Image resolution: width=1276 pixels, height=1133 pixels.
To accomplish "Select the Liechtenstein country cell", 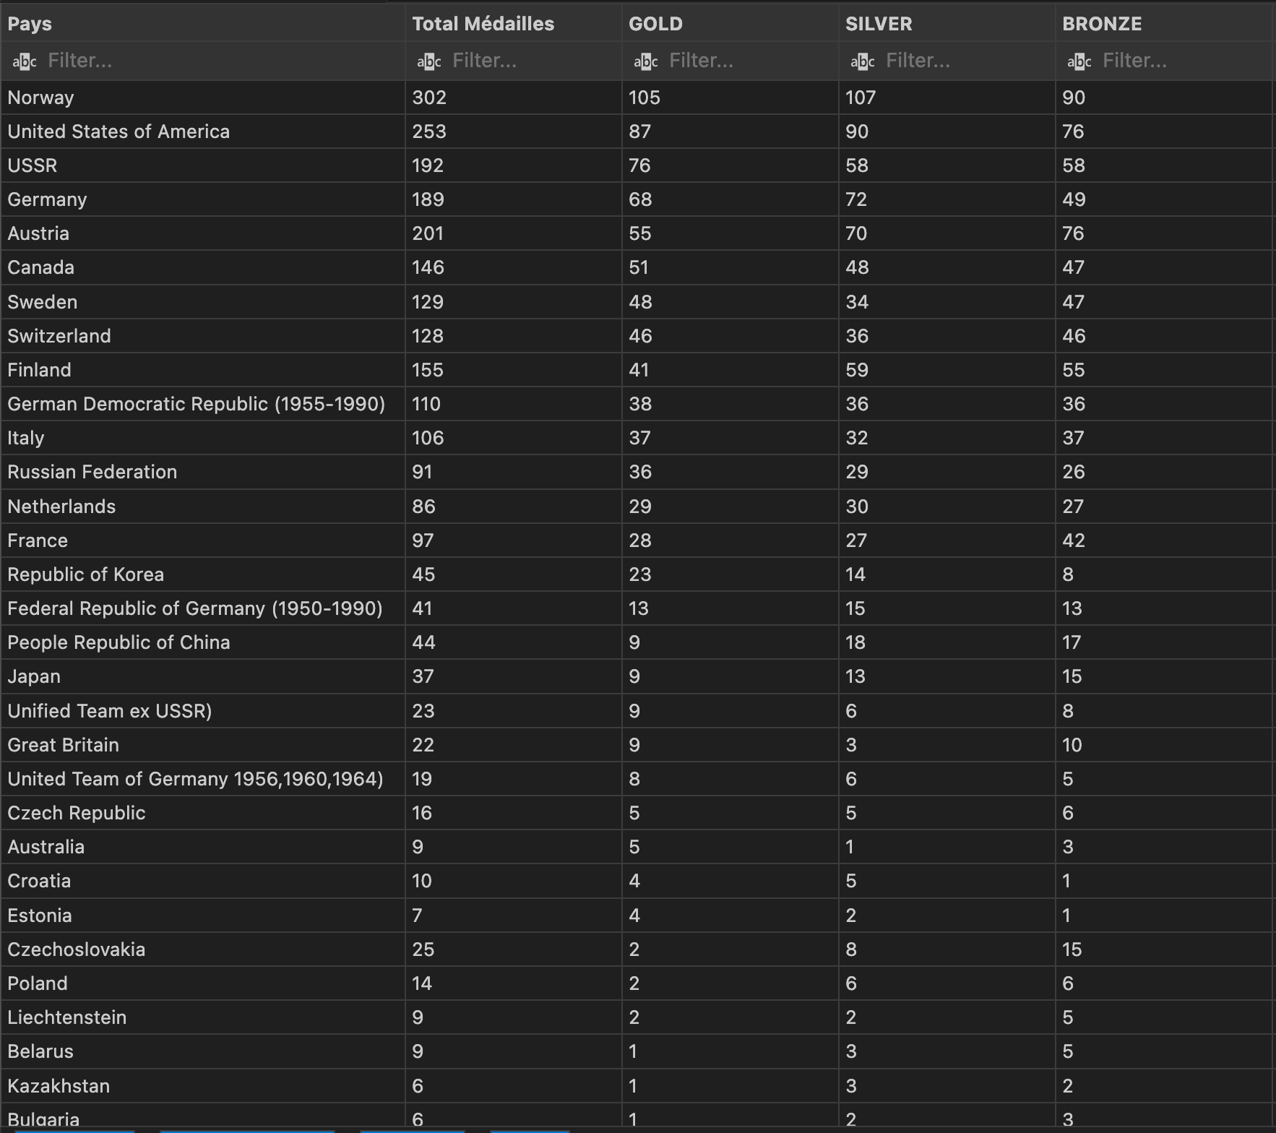I will (202, 1017).
